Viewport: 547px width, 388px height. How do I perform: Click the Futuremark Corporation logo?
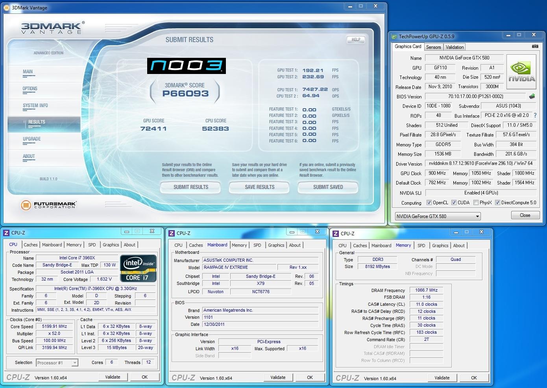49,205
